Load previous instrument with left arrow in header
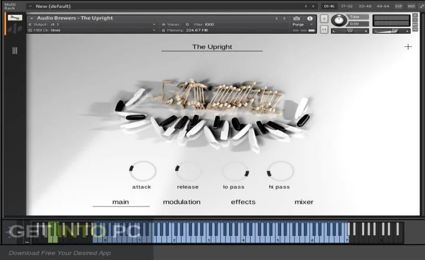Screen dimensions: 425x260 click(x=276, y=18)
